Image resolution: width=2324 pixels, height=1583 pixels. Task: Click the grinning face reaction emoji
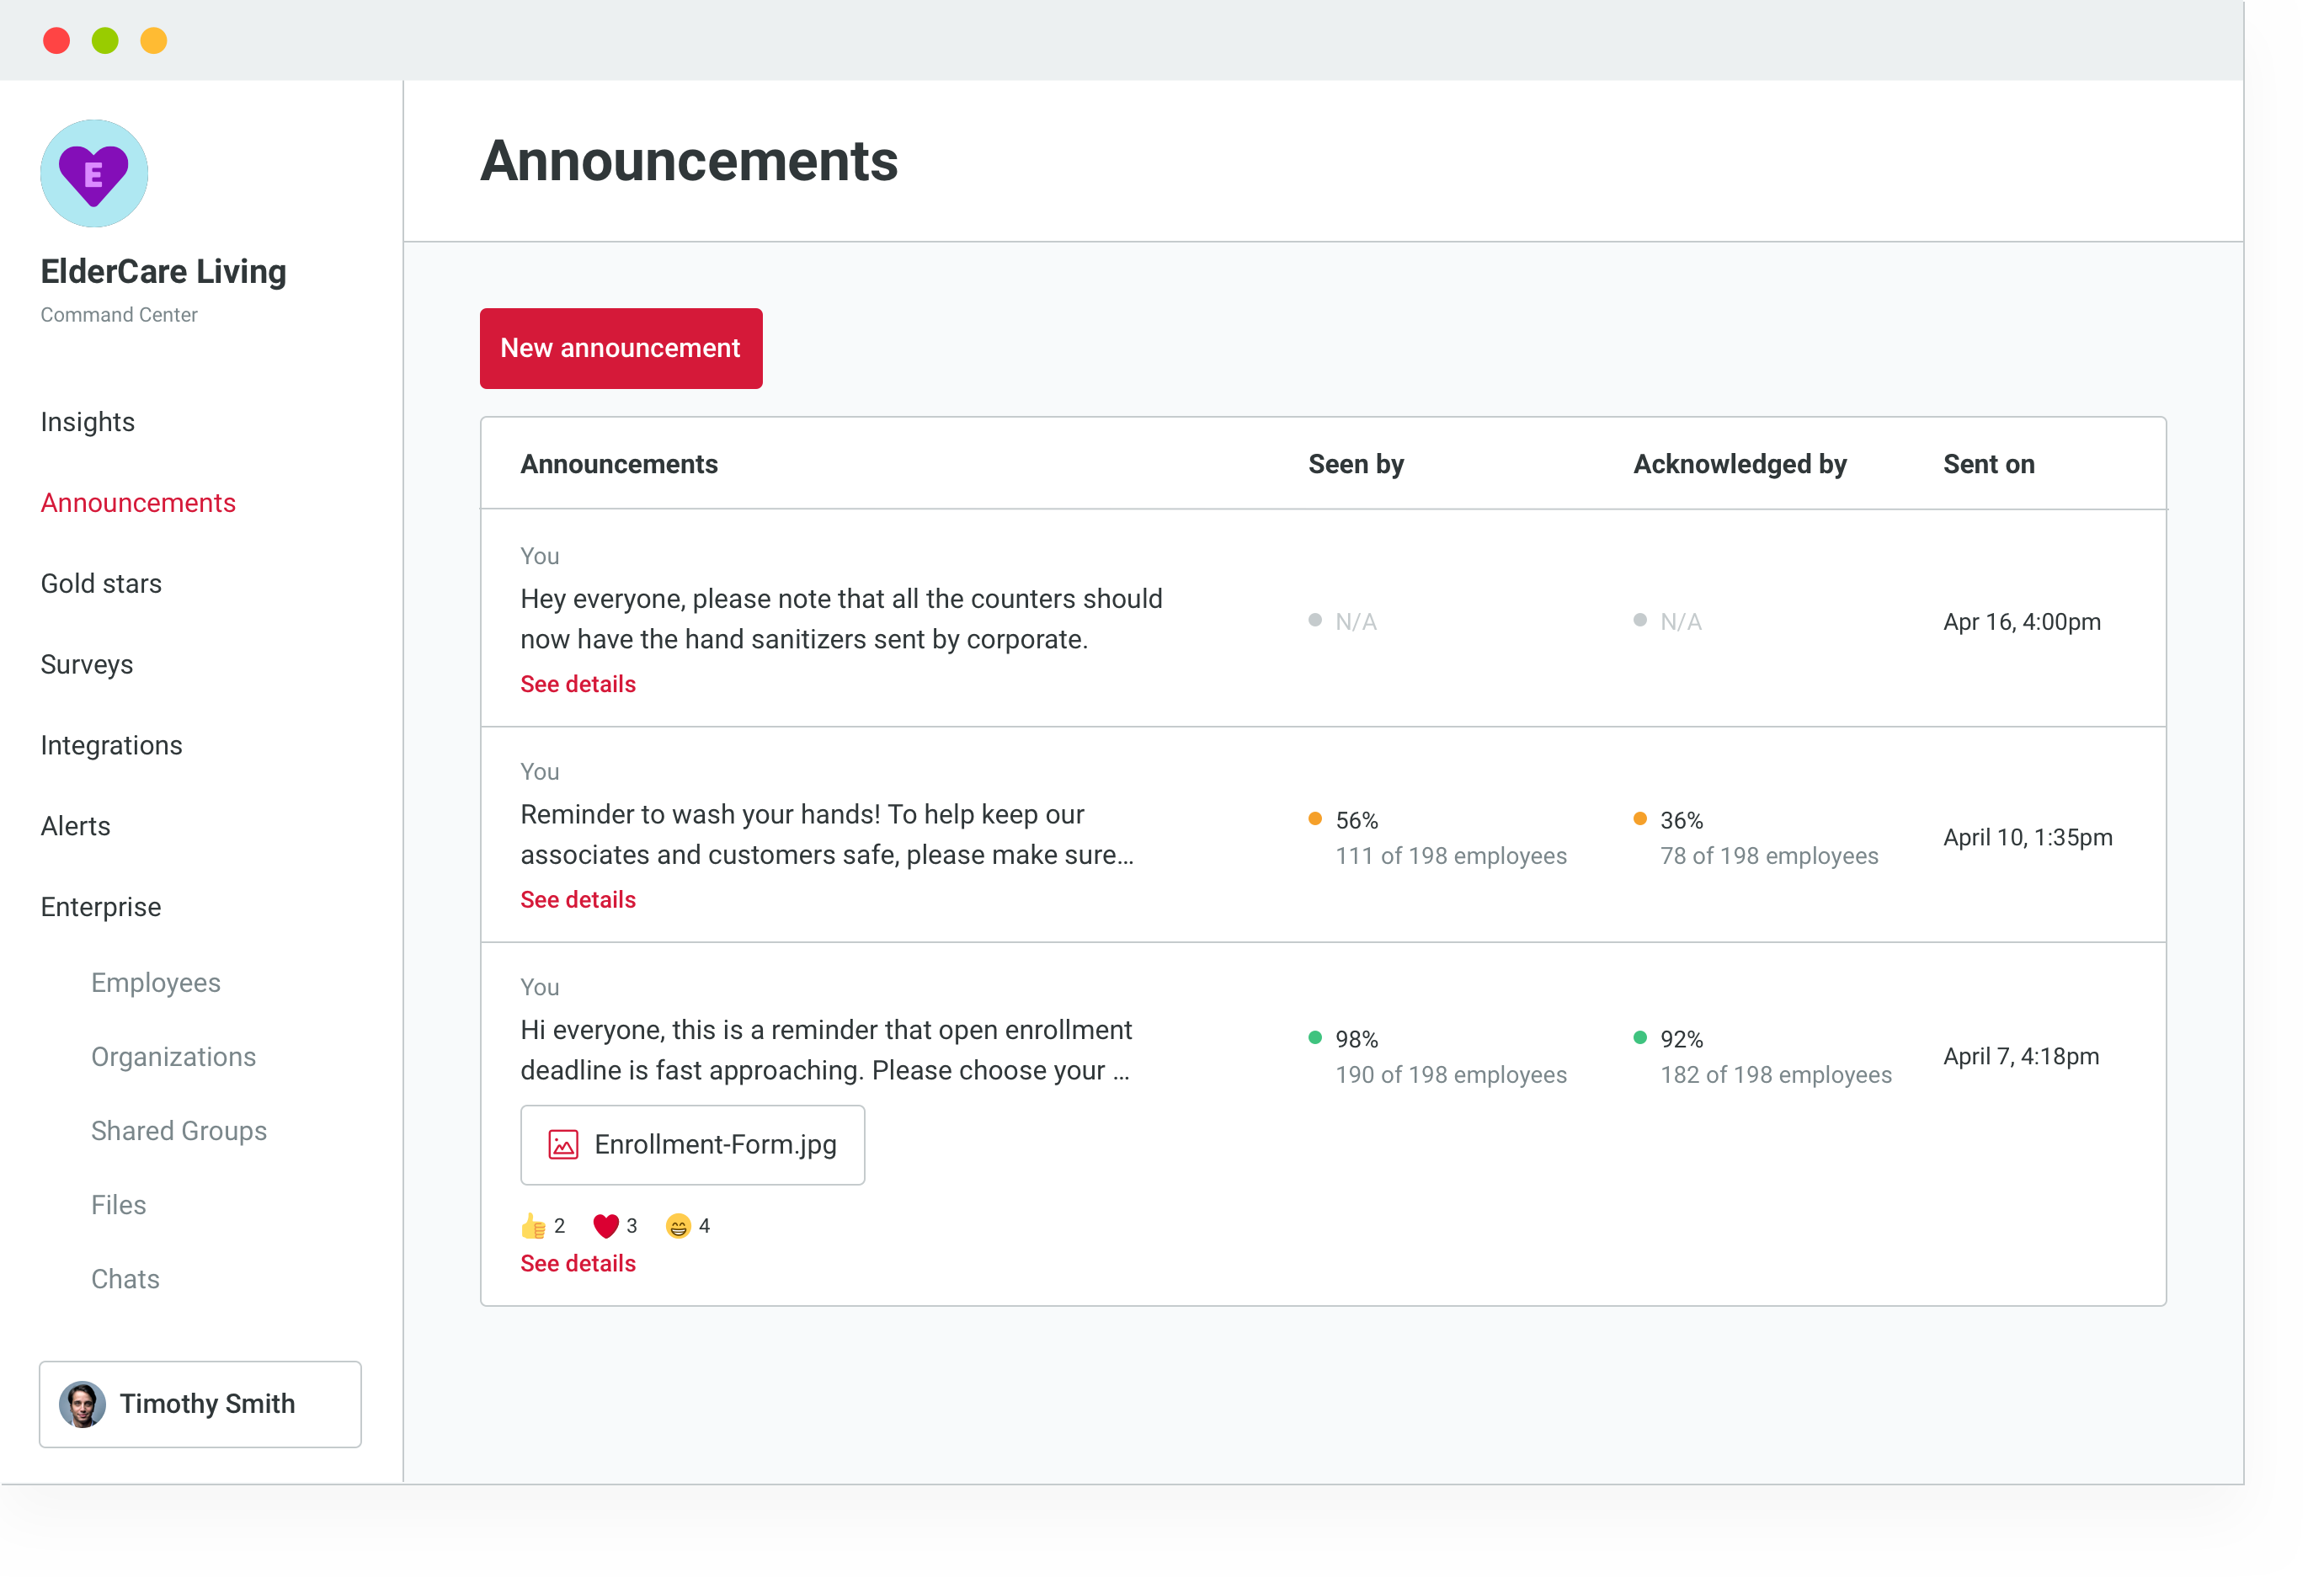click(679, 1226)
